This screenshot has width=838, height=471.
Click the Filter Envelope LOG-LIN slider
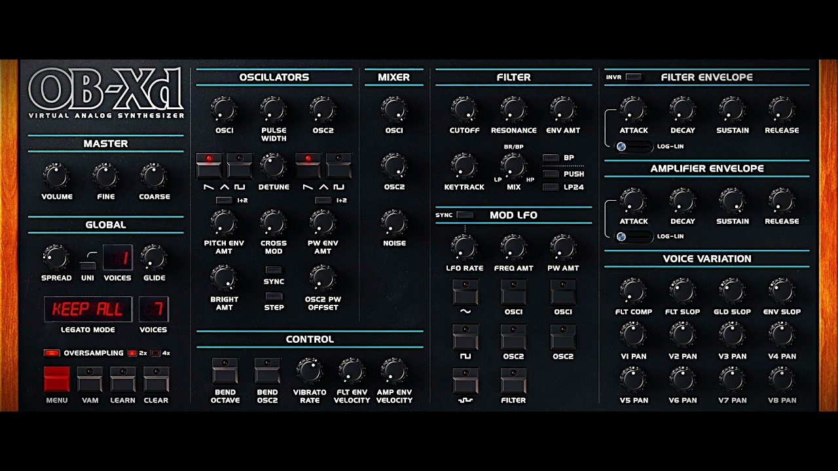click(x=634, y=147)
